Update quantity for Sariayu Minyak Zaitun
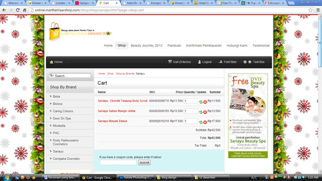 [x=201, y=122]
